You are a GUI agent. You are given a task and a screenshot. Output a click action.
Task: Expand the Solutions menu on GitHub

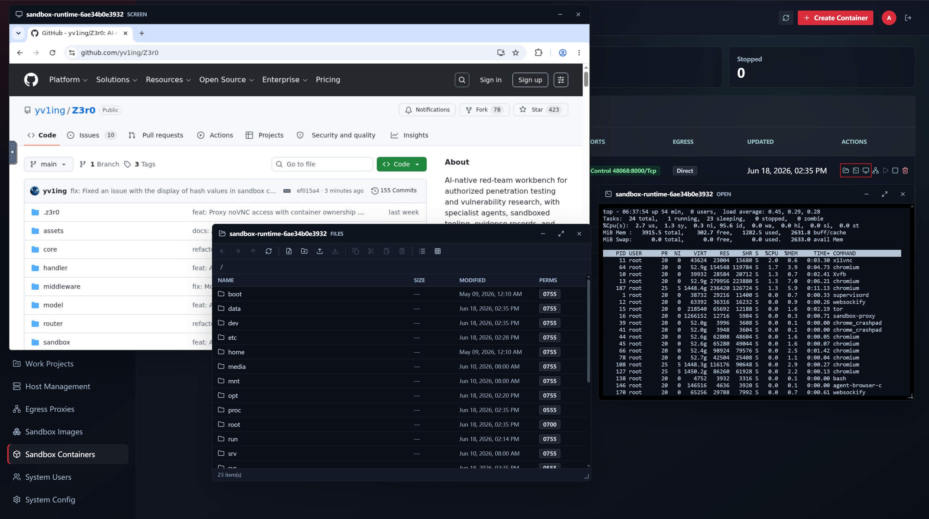click(x=116, y=79)
